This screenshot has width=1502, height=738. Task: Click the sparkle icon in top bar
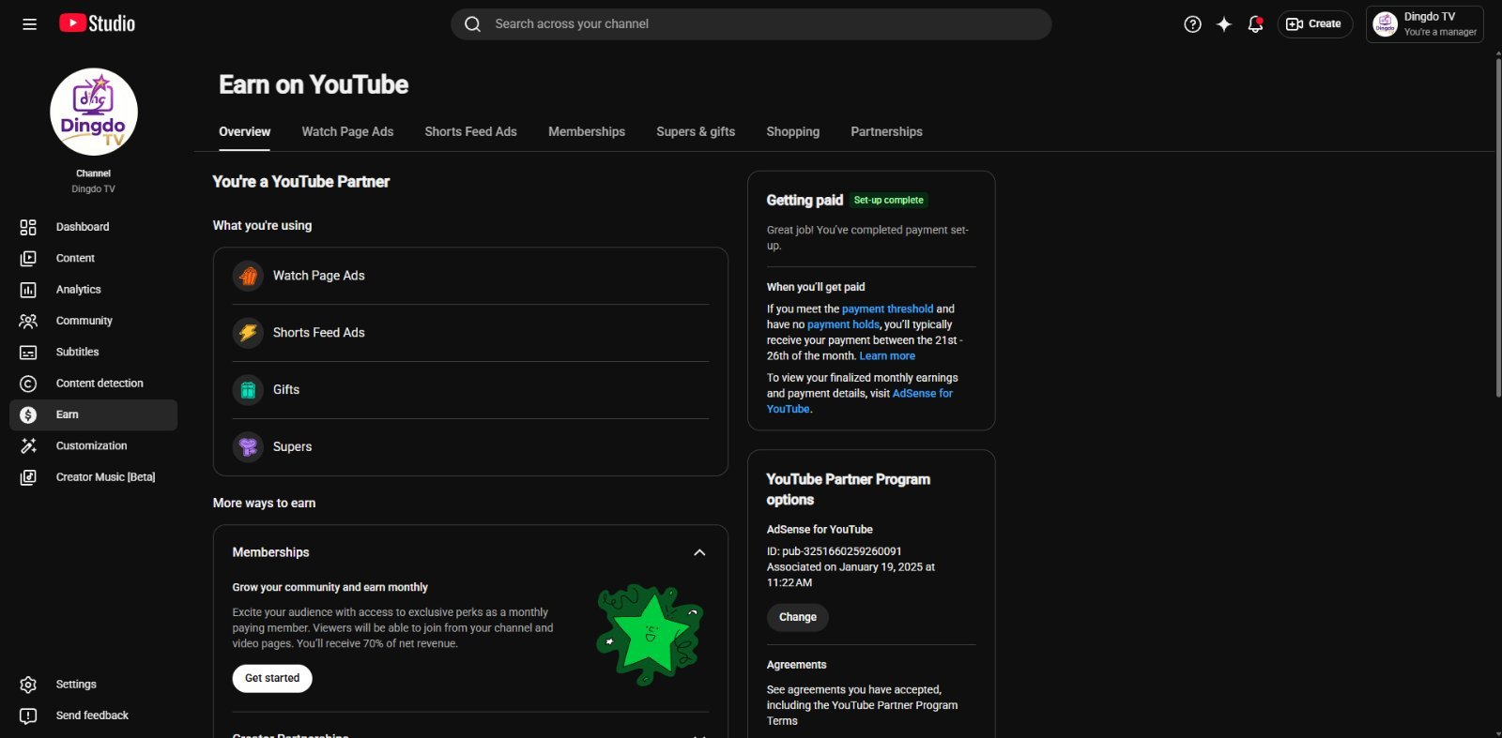click(1224, 24)
